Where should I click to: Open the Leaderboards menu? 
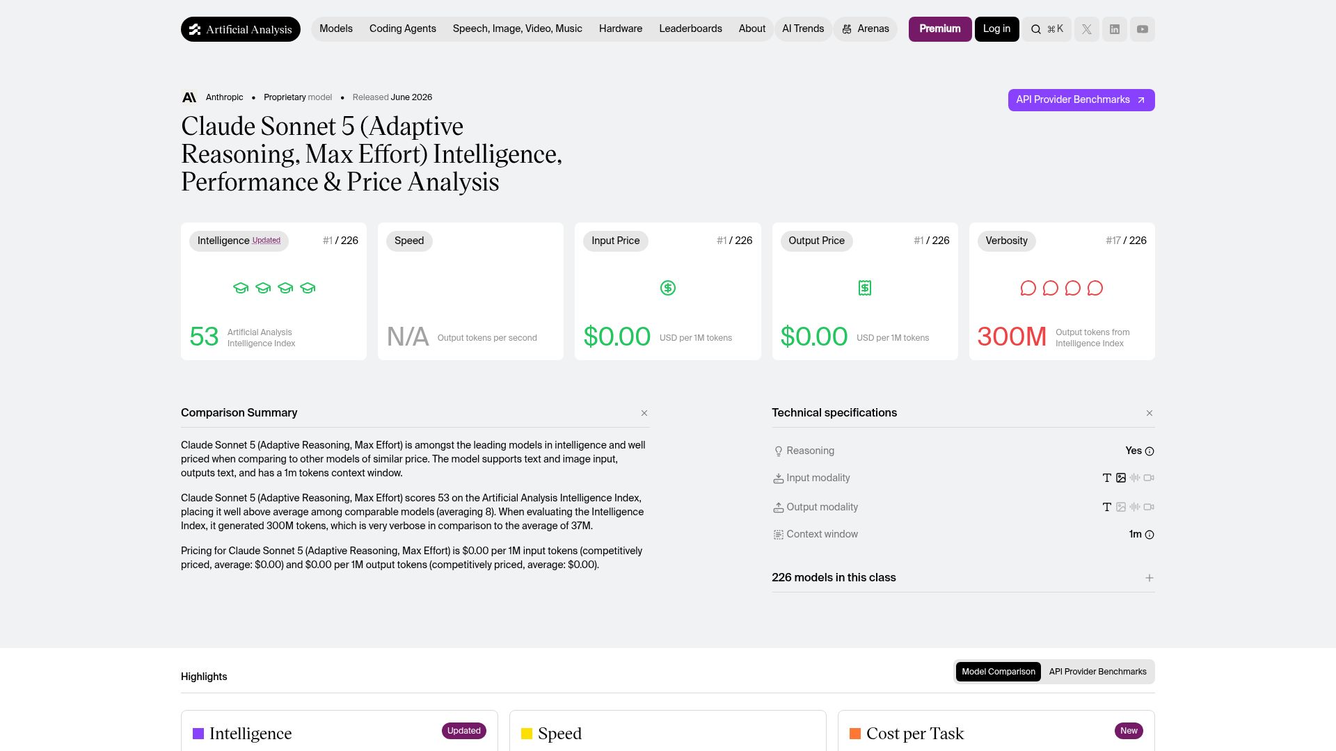[x=690, y=29]
